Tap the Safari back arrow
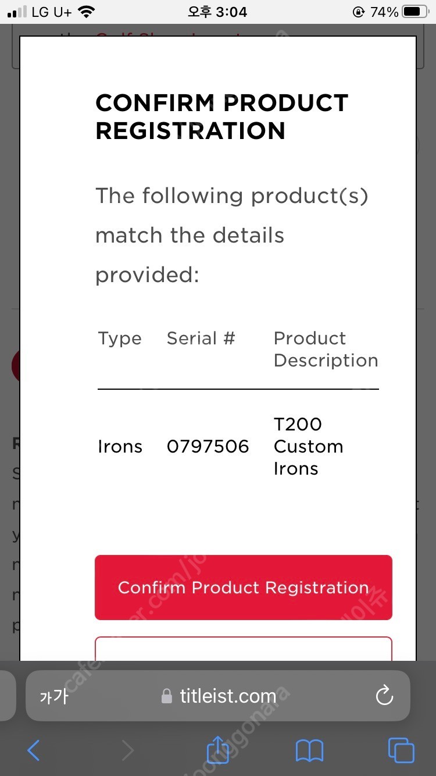Image resolution: width=436 pixels, height=776 pixels. pyautogui.click(x=34, y=750)
